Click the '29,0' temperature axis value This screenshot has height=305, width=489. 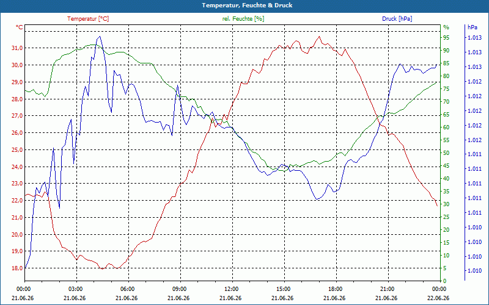tap(17, 82)
